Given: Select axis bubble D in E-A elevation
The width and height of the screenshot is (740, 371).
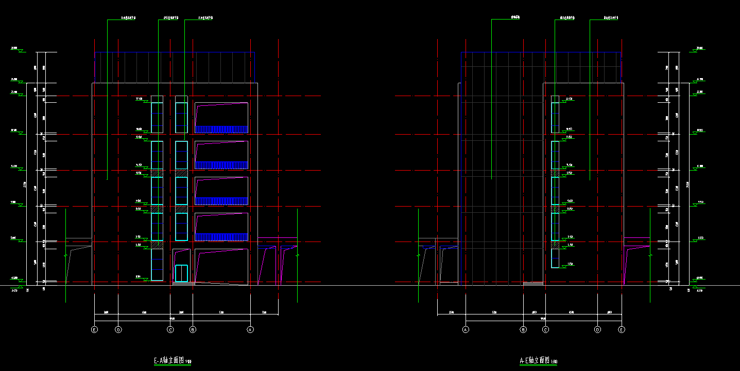Looking at the screenshot, I should point(118,329).
